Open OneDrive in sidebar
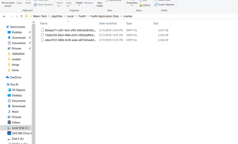The height and width of the screenshot is (144, 238). 16,77
